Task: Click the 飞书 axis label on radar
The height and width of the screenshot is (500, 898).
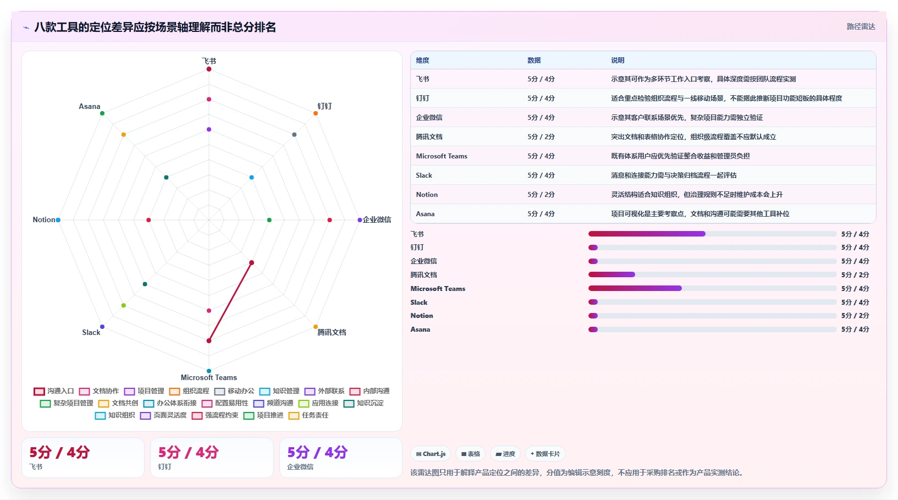Action: pos(209,61)
